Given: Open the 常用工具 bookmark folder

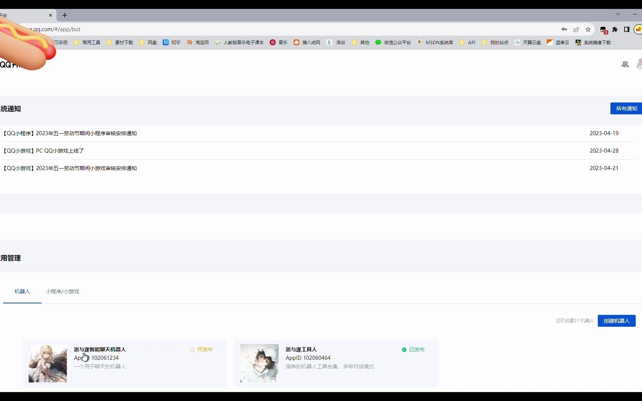Looking at the screenshot, I should pos(87,43).
